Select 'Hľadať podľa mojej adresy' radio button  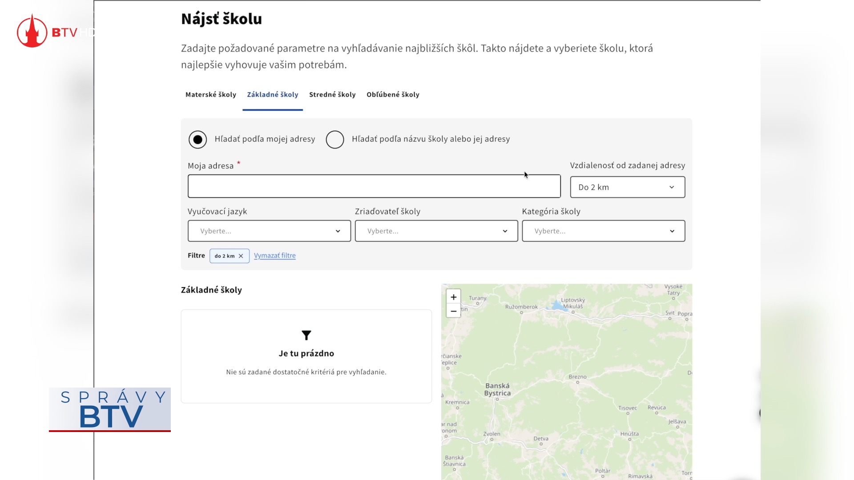pyautogui.click(x=197, y=140)
